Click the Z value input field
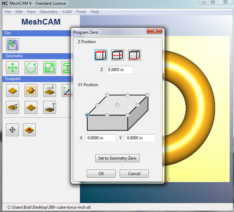 [x=120, y=70]
